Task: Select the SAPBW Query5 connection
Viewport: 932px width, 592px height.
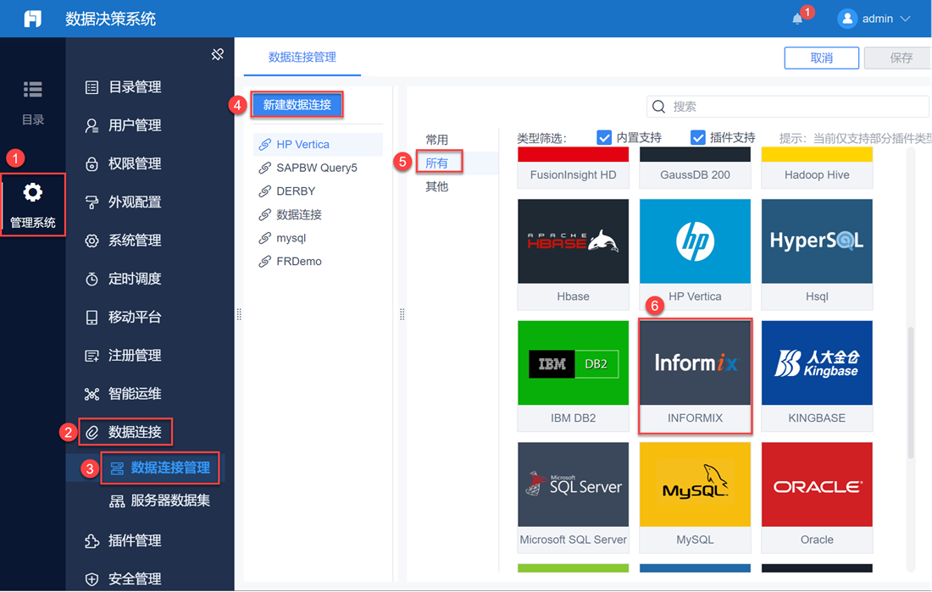Action: click(x=318, y=168)
